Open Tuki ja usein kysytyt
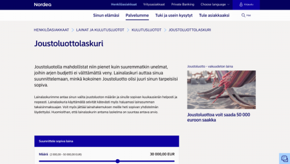This screenshot has width=290, height=164. pyautogui.click(x=174, y=15)
